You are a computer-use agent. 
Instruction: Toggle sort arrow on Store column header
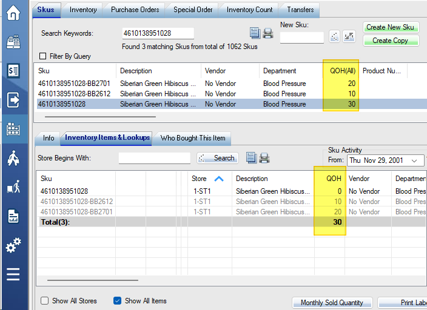tap(219, 179)
